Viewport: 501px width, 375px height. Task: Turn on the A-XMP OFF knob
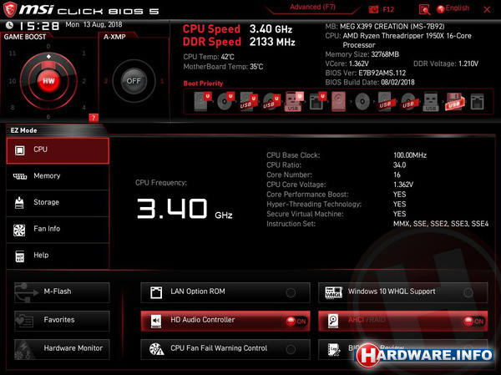coord(134,81)
